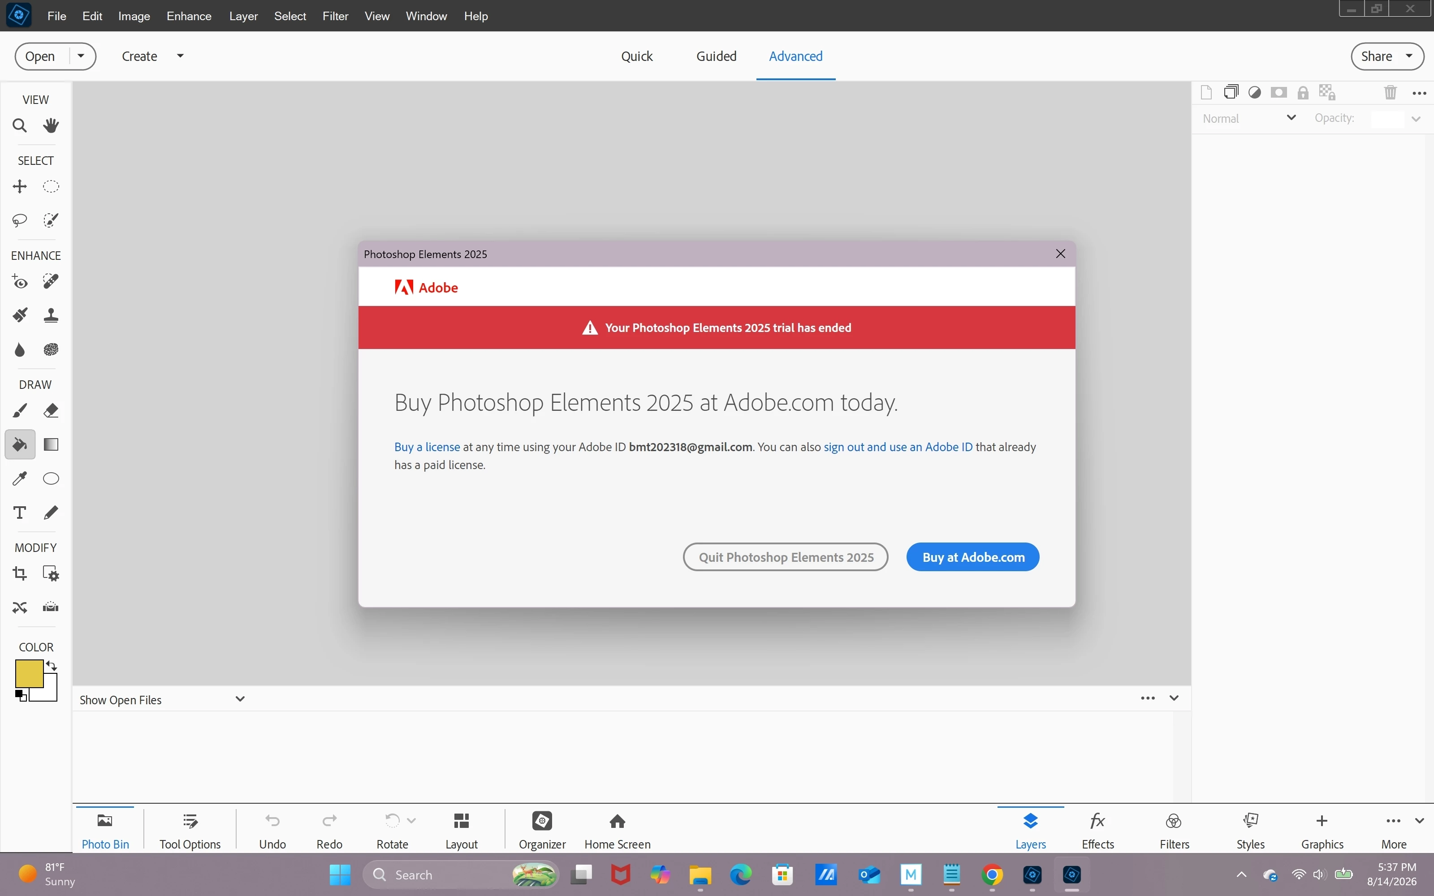Open the Filter menu
This screenshot has height=896, width=1434.
tap(335, 16)
